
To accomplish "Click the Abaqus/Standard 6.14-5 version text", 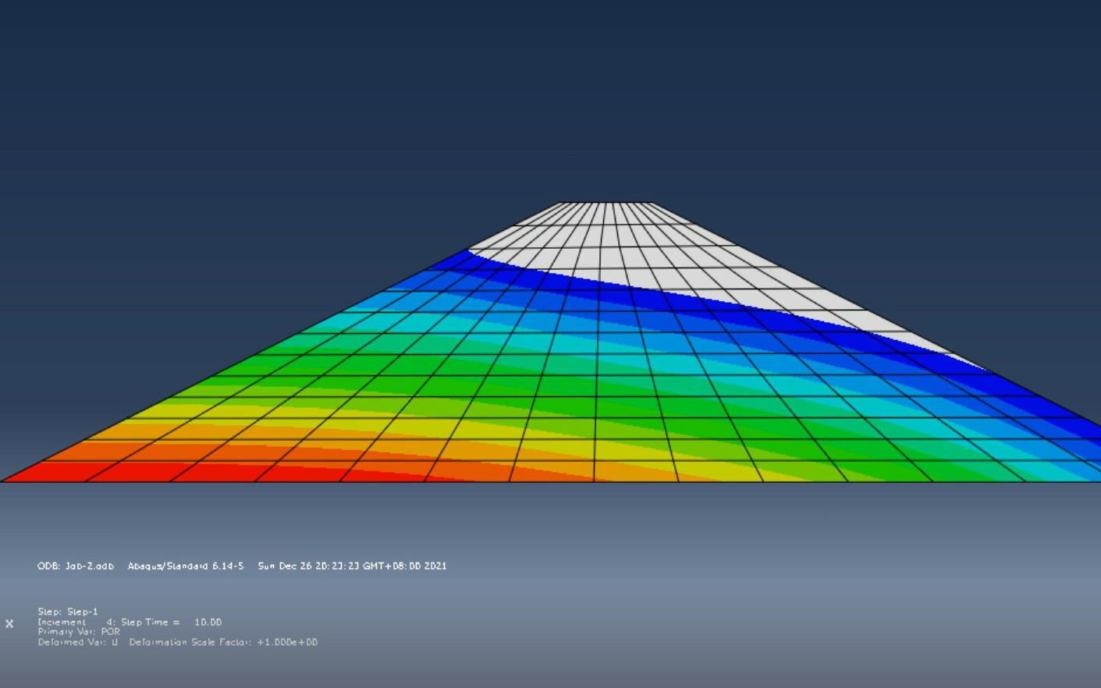I will 186,566.
